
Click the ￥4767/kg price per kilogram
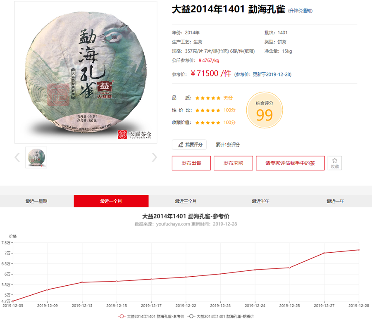click(209, 60)
